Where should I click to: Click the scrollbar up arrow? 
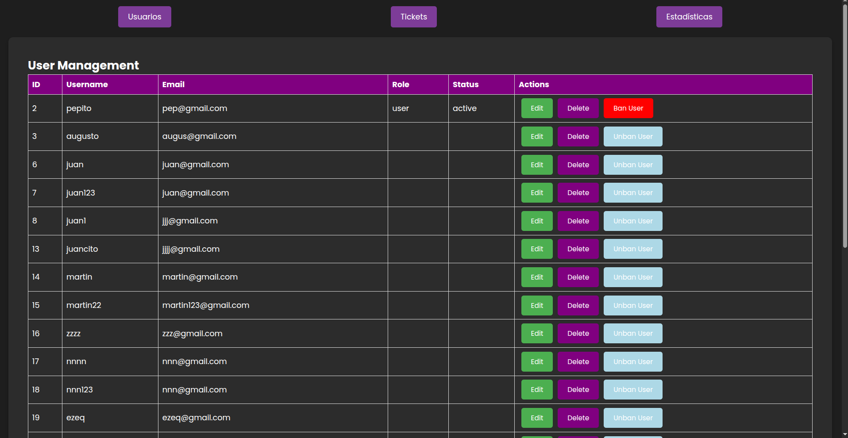(844, 2)
